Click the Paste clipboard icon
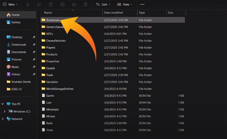 pos(51,5)
